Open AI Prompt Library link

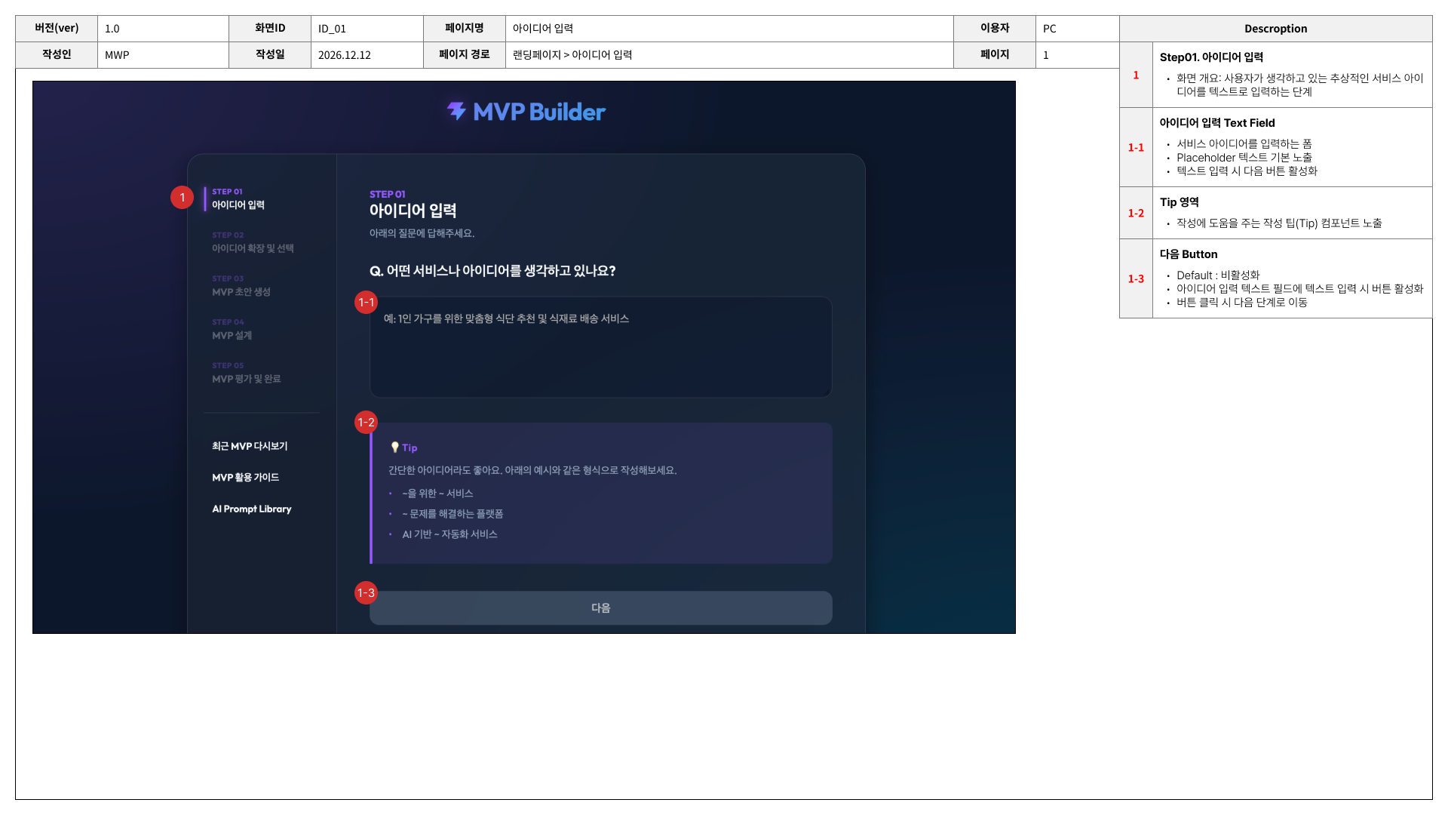tap(252, 509)
